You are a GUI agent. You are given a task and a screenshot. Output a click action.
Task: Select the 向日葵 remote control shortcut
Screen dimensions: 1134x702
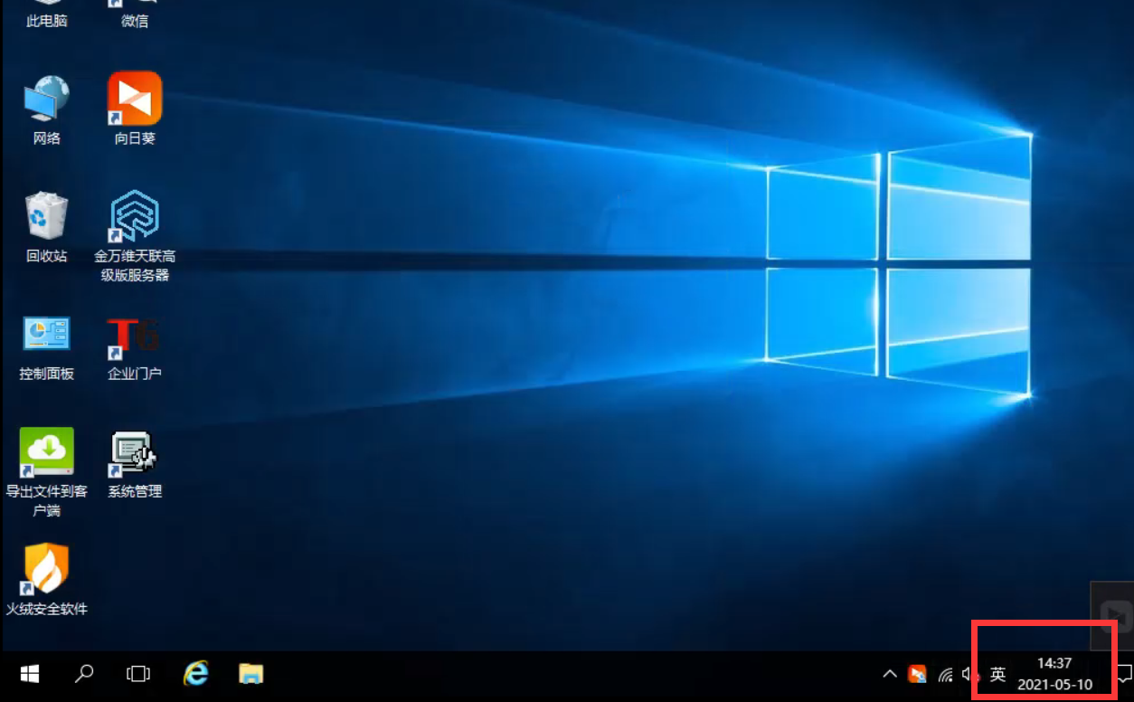pyautogui.click(x=135, y=109)
